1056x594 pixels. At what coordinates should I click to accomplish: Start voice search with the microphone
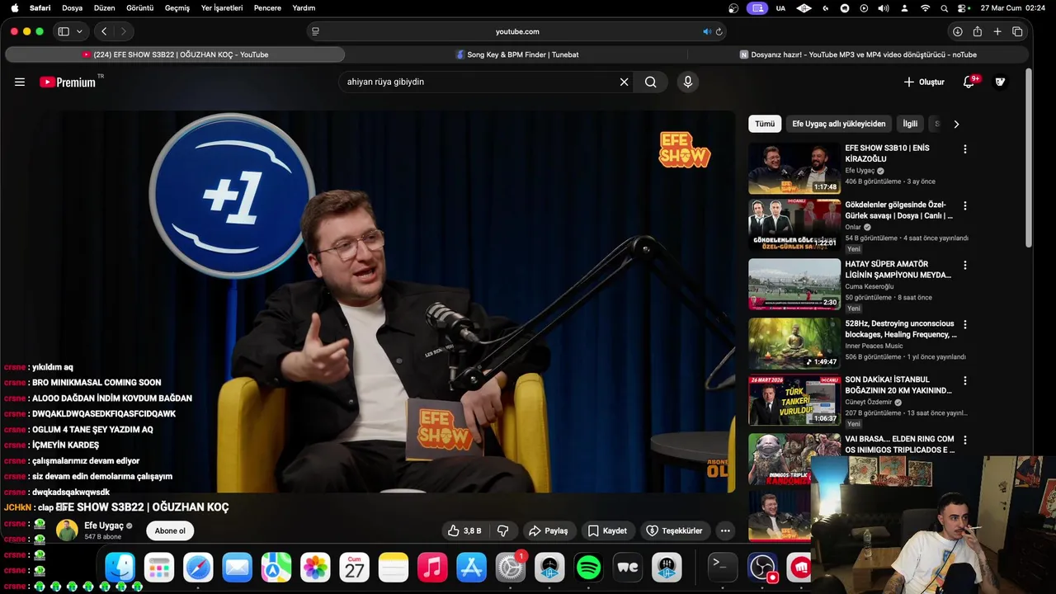[687, 82]
